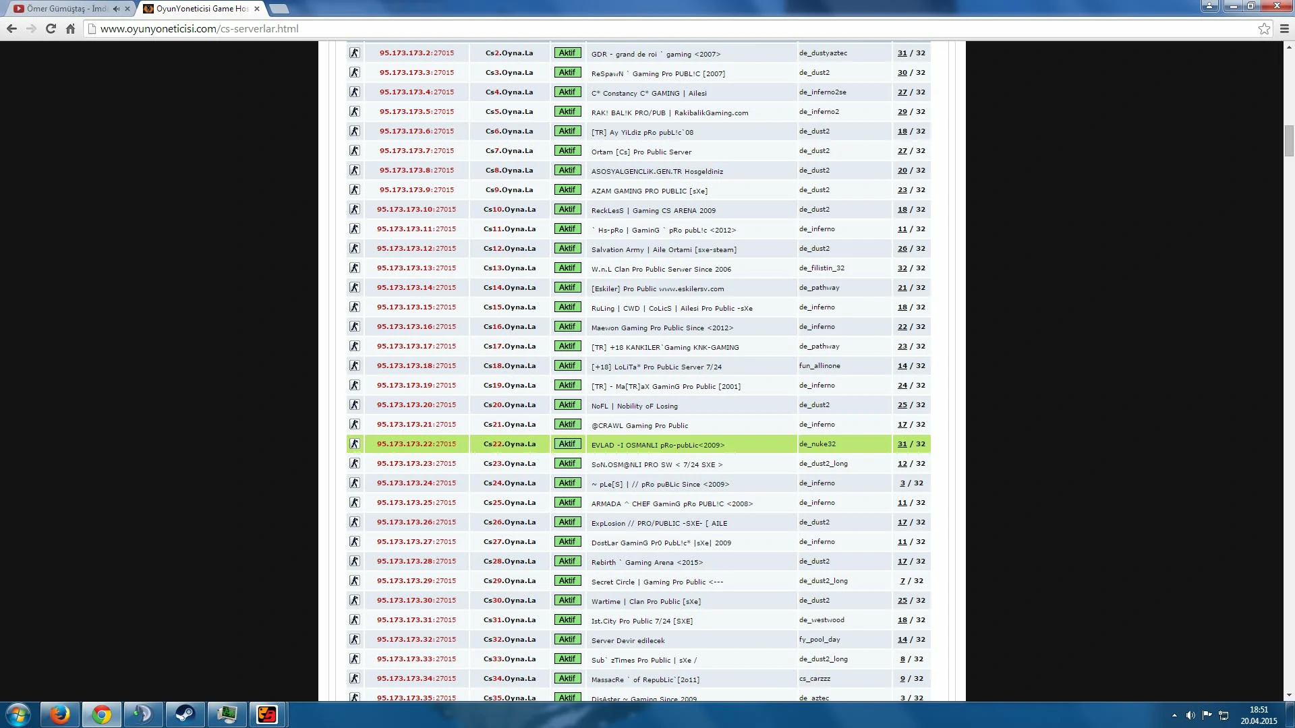Reload the page with the refresh icon

[51, 28]
